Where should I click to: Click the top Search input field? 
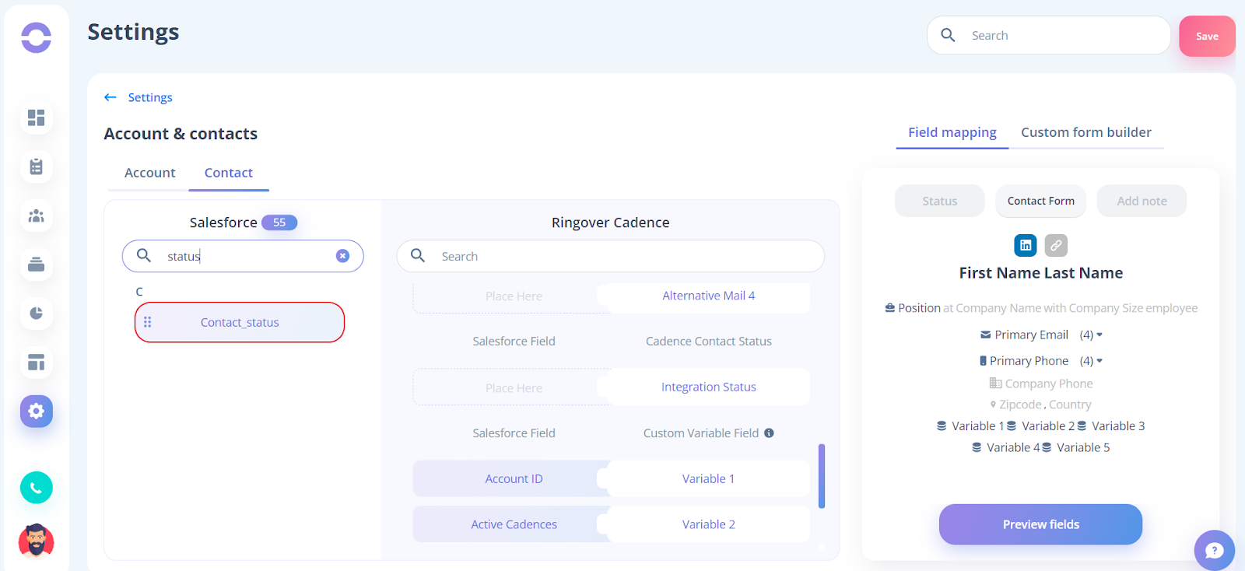pyautogui.click(x=1049, y=35)
